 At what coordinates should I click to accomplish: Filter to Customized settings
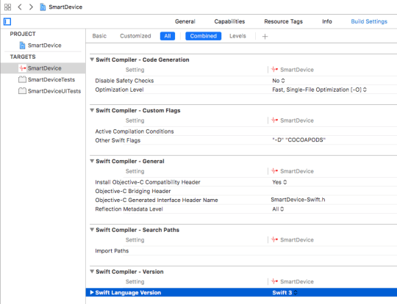click(135, 36)
